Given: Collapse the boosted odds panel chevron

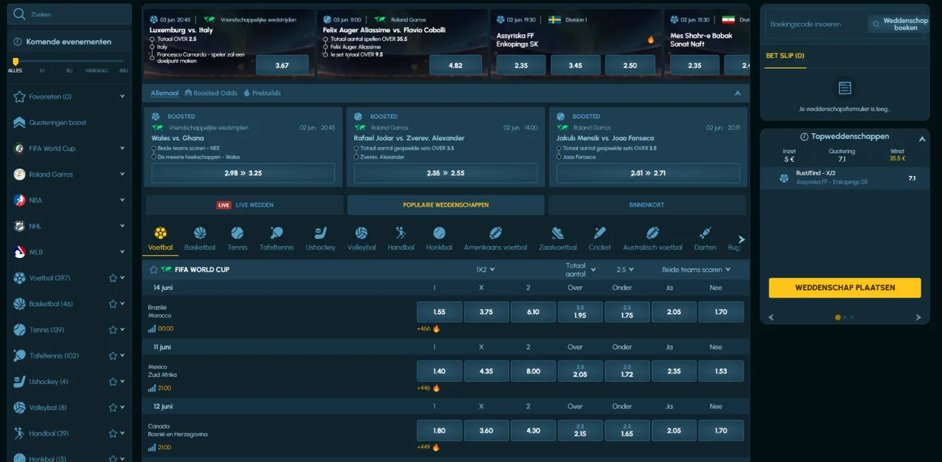Looking at the screenshot, I should pos(737,93).
